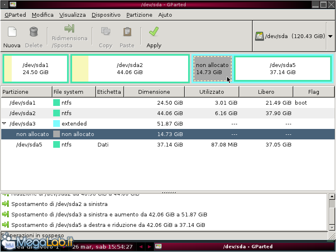This screenshot has width=336, height=252.
Task: Click the Copy toolbar icon
Action: [106, 31]
